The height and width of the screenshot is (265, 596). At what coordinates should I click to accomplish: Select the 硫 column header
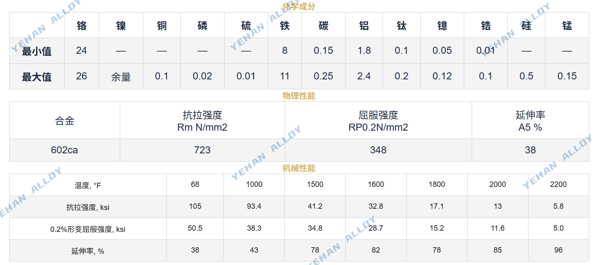point(246,26)
